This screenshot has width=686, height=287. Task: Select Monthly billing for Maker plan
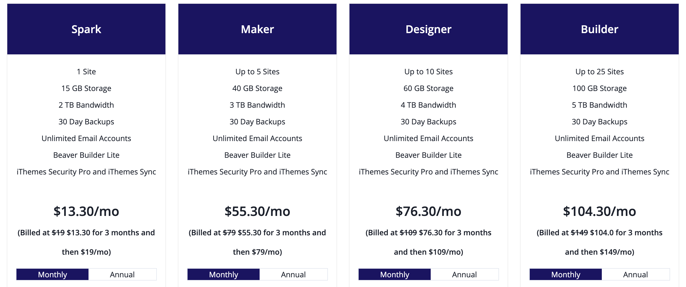click(x=223, y=274)
